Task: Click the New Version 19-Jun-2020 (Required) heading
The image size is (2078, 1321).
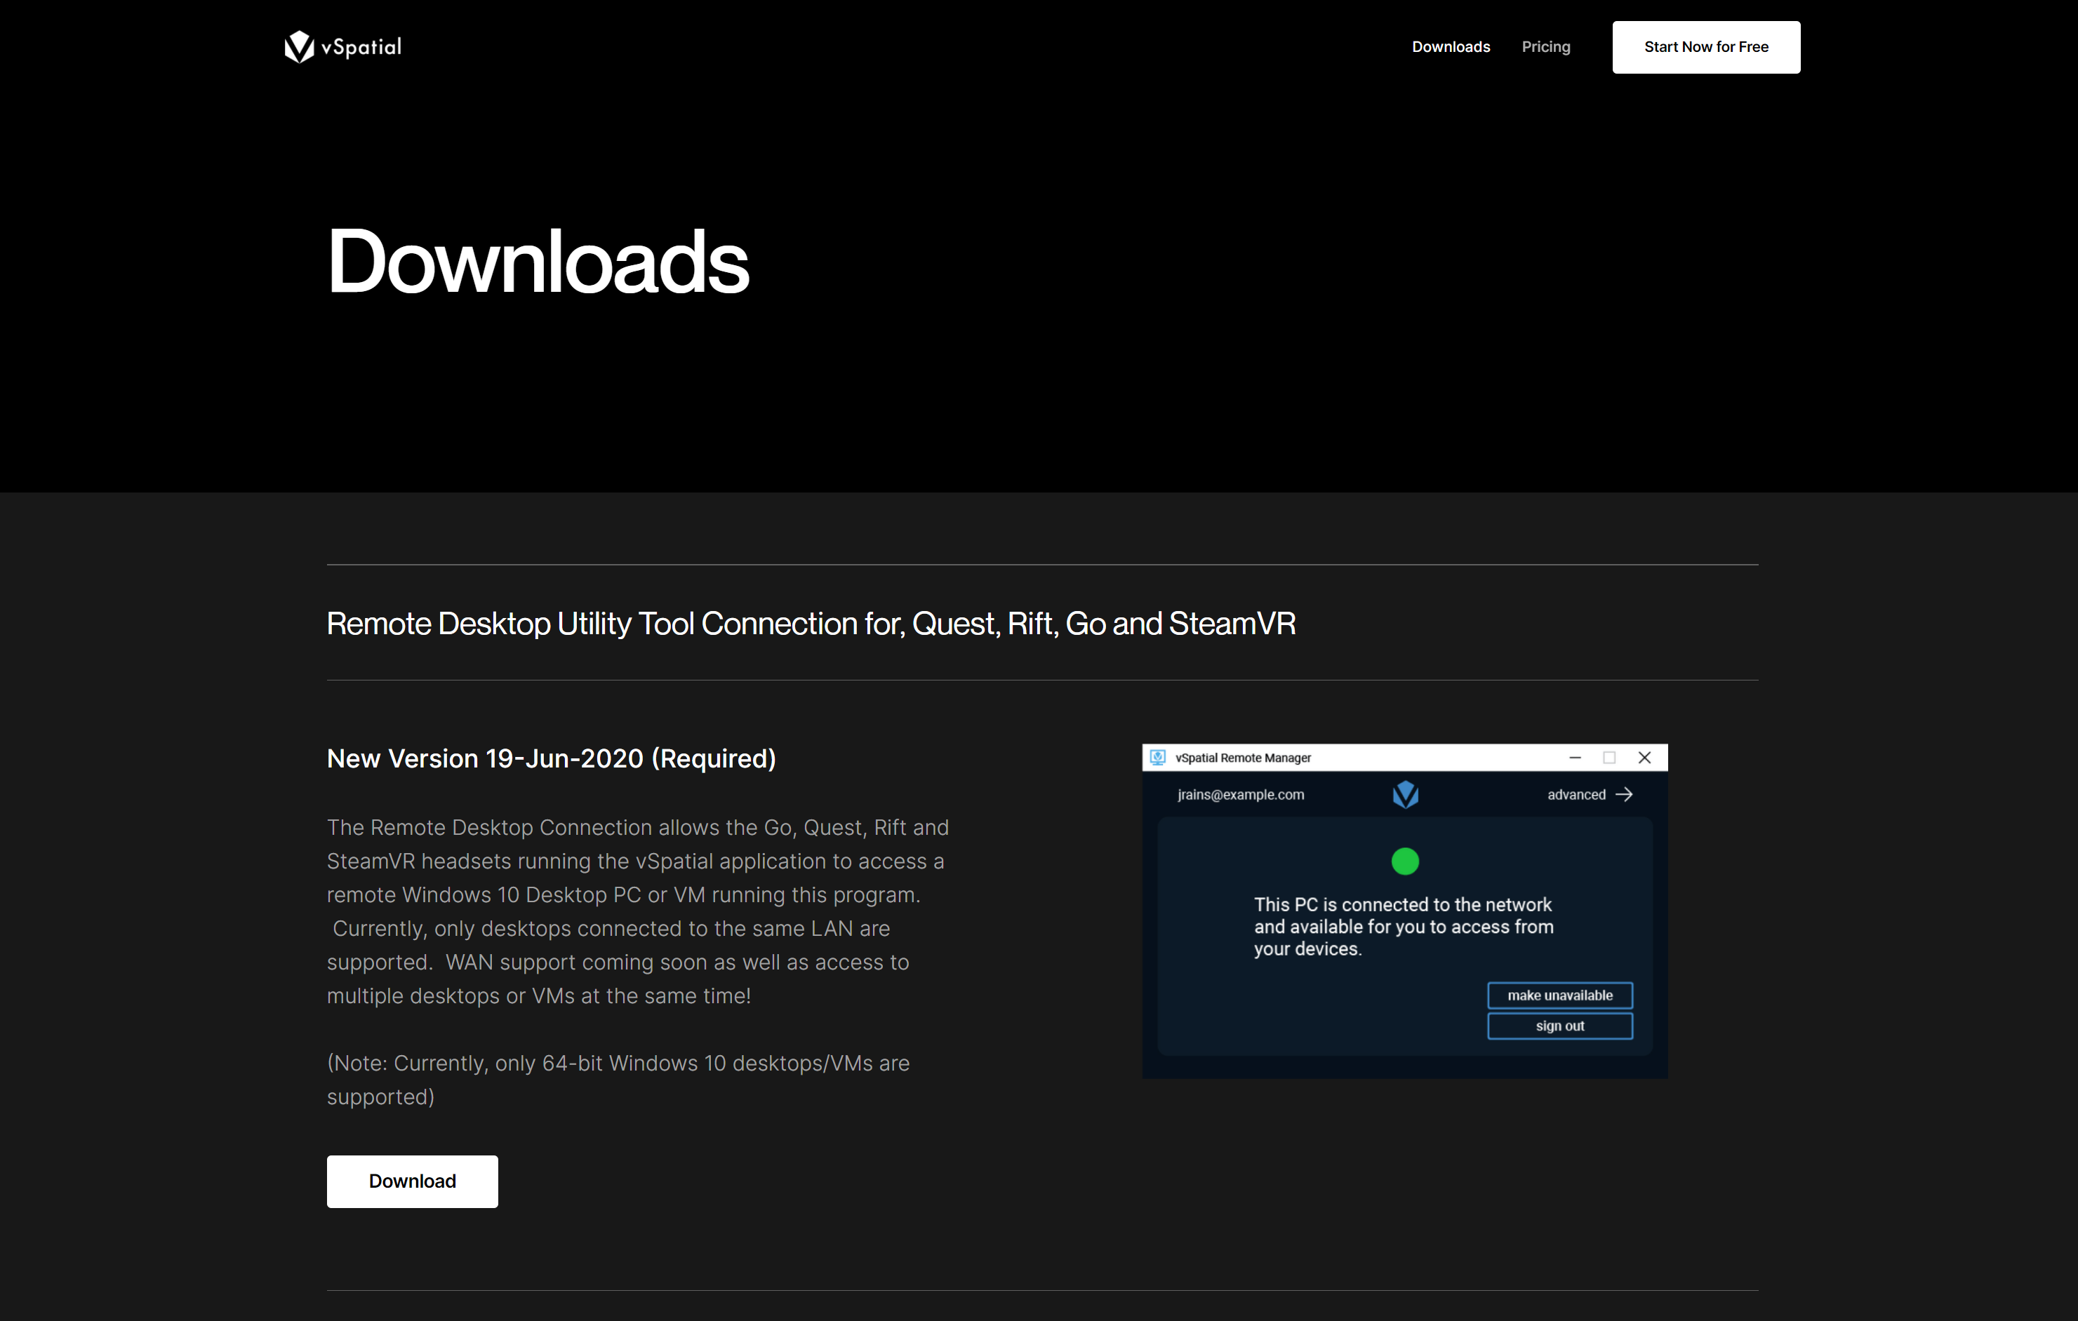Action: coord(551,758)
